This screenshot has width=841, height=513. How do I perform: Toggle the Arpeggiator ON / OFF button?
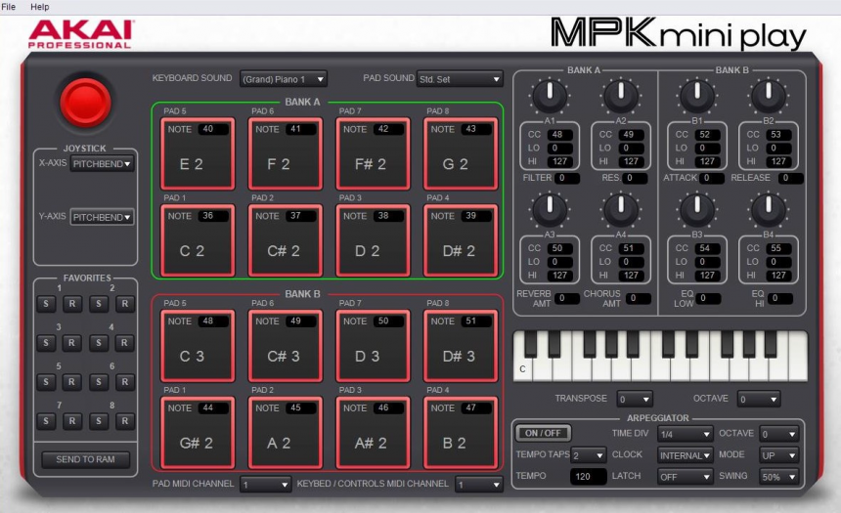pos(543,433)
